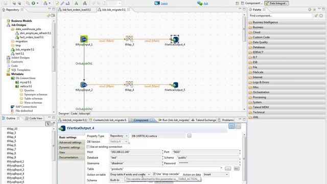Image resolution: width=327 pixels, height=184 pixels.
Task: Click the Database field with test
Action: [x=135, y=157]
